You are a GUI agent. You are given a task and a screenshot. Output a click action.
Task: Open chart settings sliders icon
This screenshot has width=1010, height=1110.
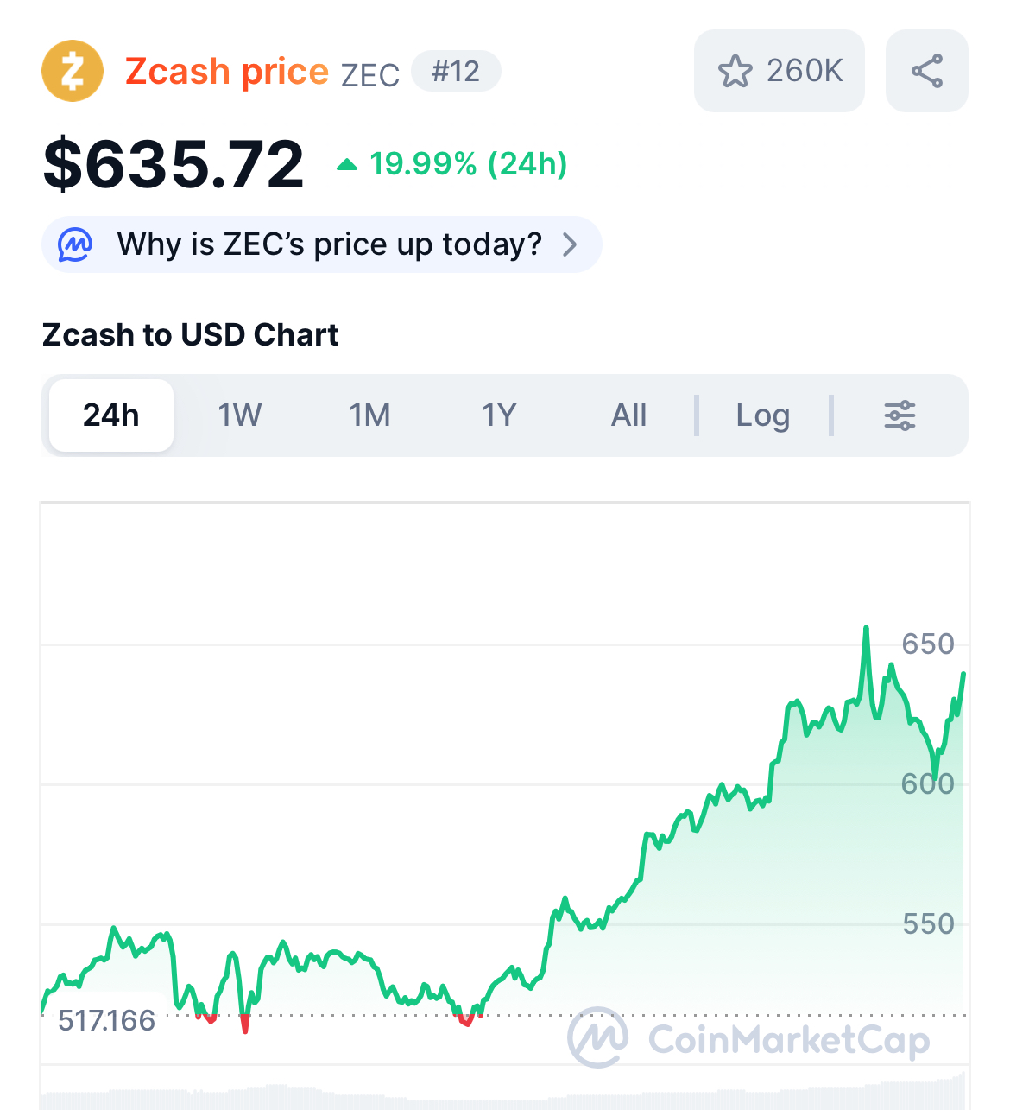pos(900,415)
